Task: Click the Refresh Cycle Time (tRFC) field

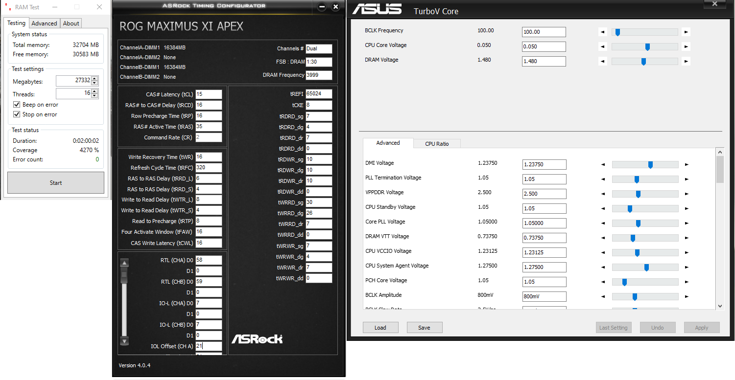Action: (209, 168)
